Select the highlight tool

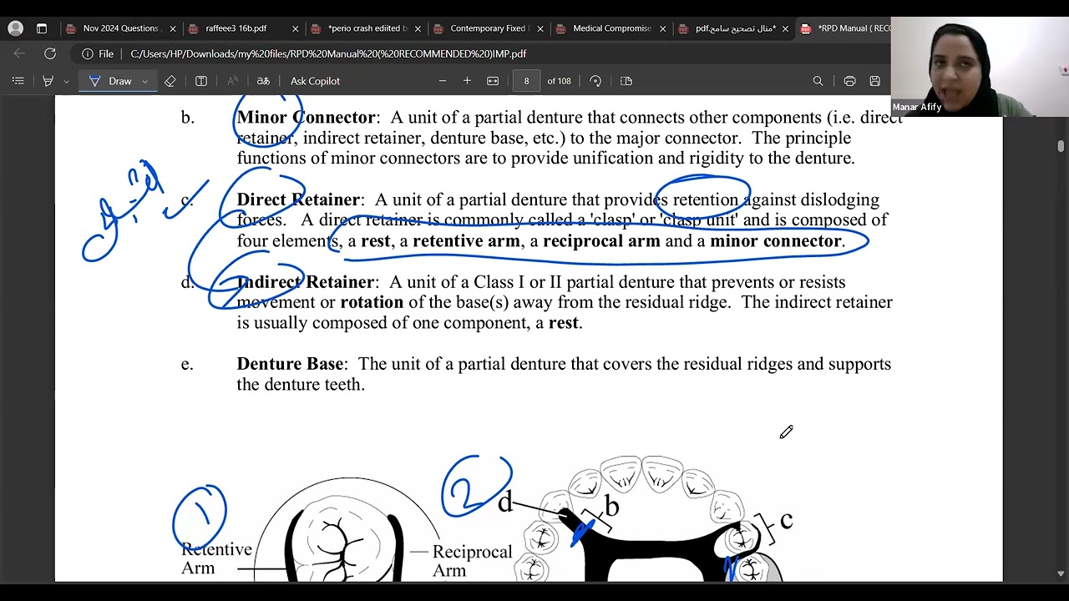[48, 81]
